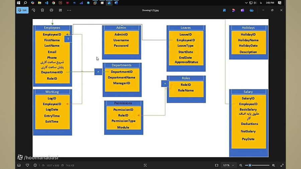Open Adobe Illustrator from the taskbar
The height and width of the screenshot is (169, 301).
pyautogui.click(x=61, y=3)
